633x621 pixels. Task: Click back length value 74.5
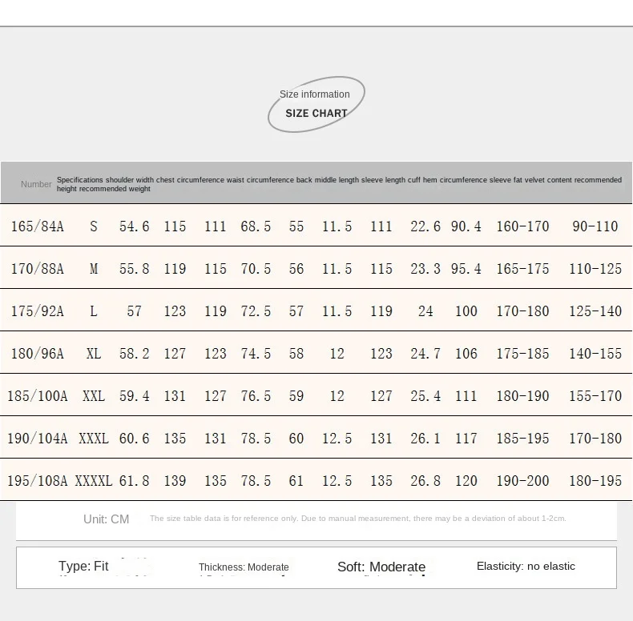(256, 354)
